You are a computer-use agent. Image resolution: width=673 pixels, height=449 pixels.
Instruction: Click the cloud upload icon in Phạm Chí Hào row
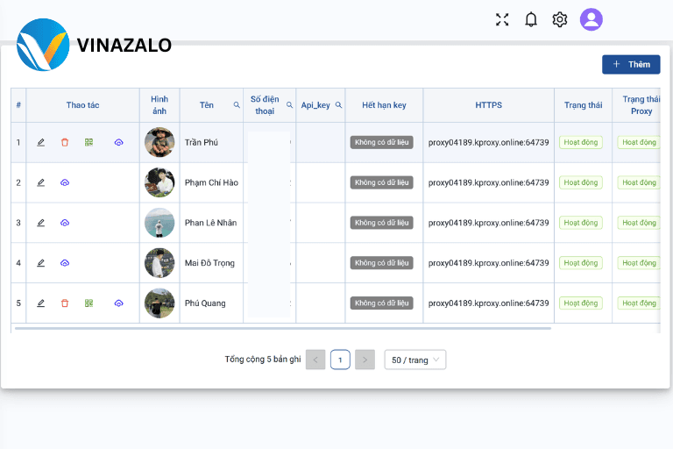[x=65, y=182]
